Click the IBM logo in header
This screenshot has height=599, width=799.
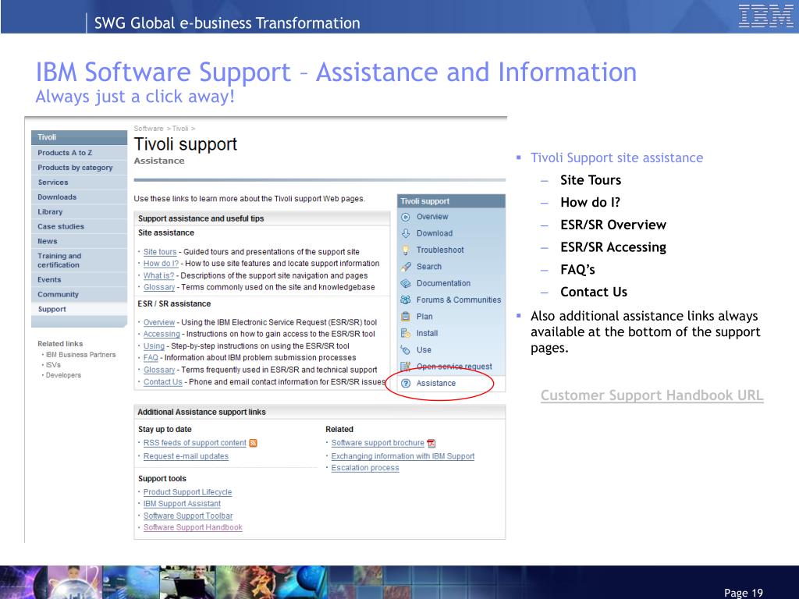coord(766,16)
